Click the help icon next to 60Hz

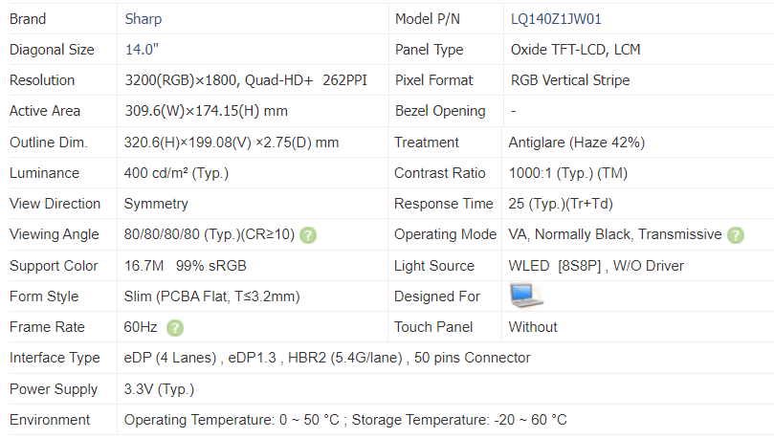(x=175, y=328)
